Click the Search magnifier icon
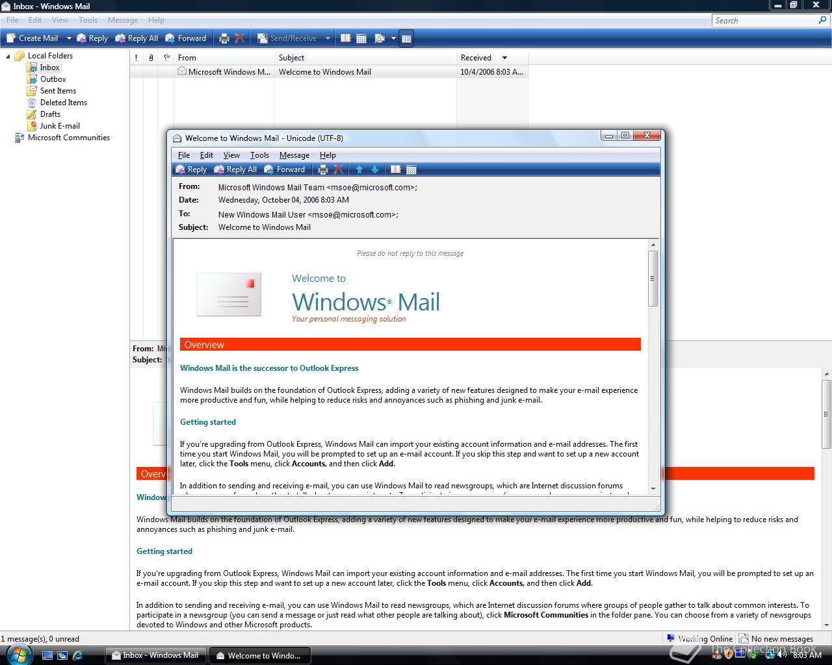Screen dimensions: 832x665 point(823,20)
